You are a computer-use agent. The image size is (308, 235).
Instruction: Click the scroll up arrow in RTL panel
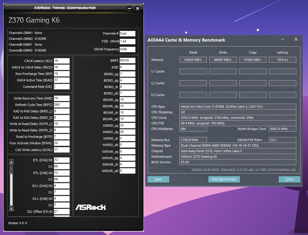tap(11, 162)
